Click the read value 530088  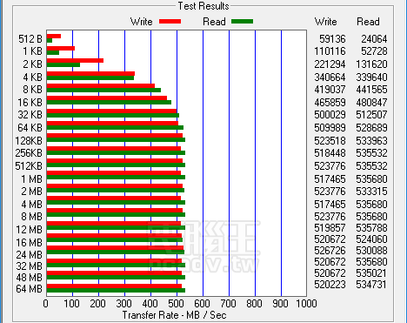coord(372,251)
